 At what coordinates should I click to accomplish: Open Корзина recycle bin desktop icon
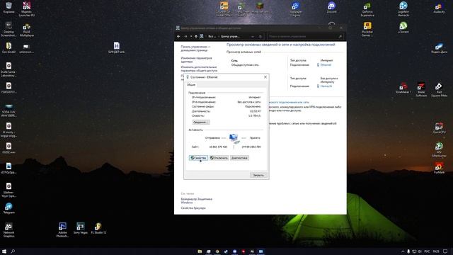tap(8, 8)
